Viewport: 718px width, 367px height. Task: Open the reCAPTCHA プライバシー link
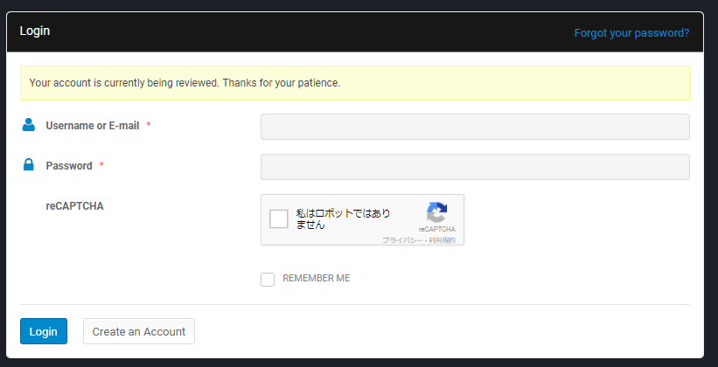pyautogui.click(x=402, y=240)
